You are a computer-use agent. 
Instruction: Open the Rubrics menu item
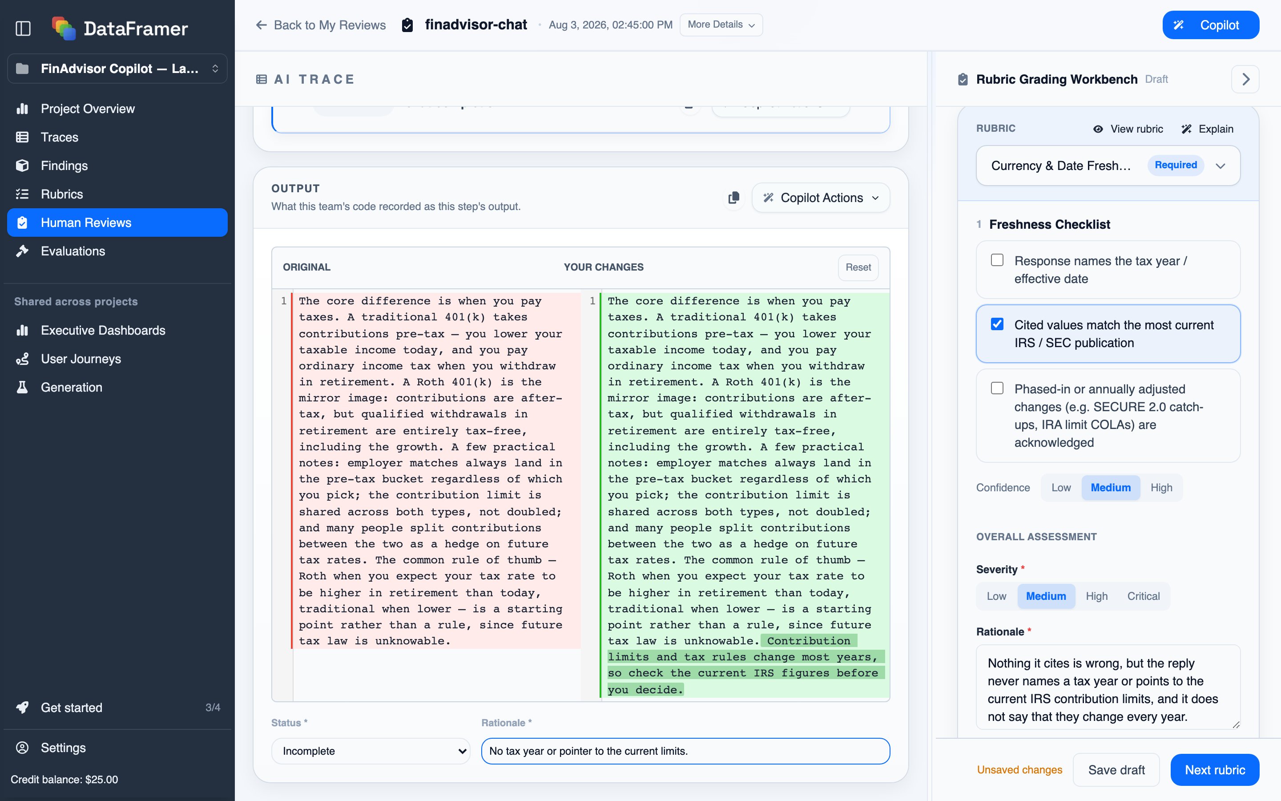click(117, 194)
